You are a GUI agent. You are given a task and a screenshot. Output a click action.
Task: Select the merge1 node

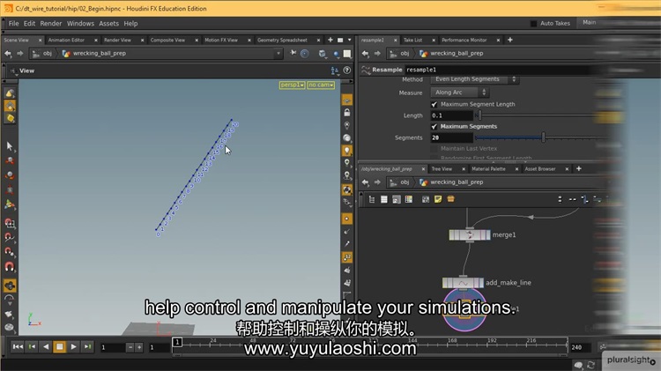(x=470, y=234)
